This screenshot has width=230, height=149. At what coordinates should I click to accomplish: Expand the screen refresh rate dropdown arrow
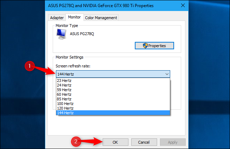click(166, 74)
